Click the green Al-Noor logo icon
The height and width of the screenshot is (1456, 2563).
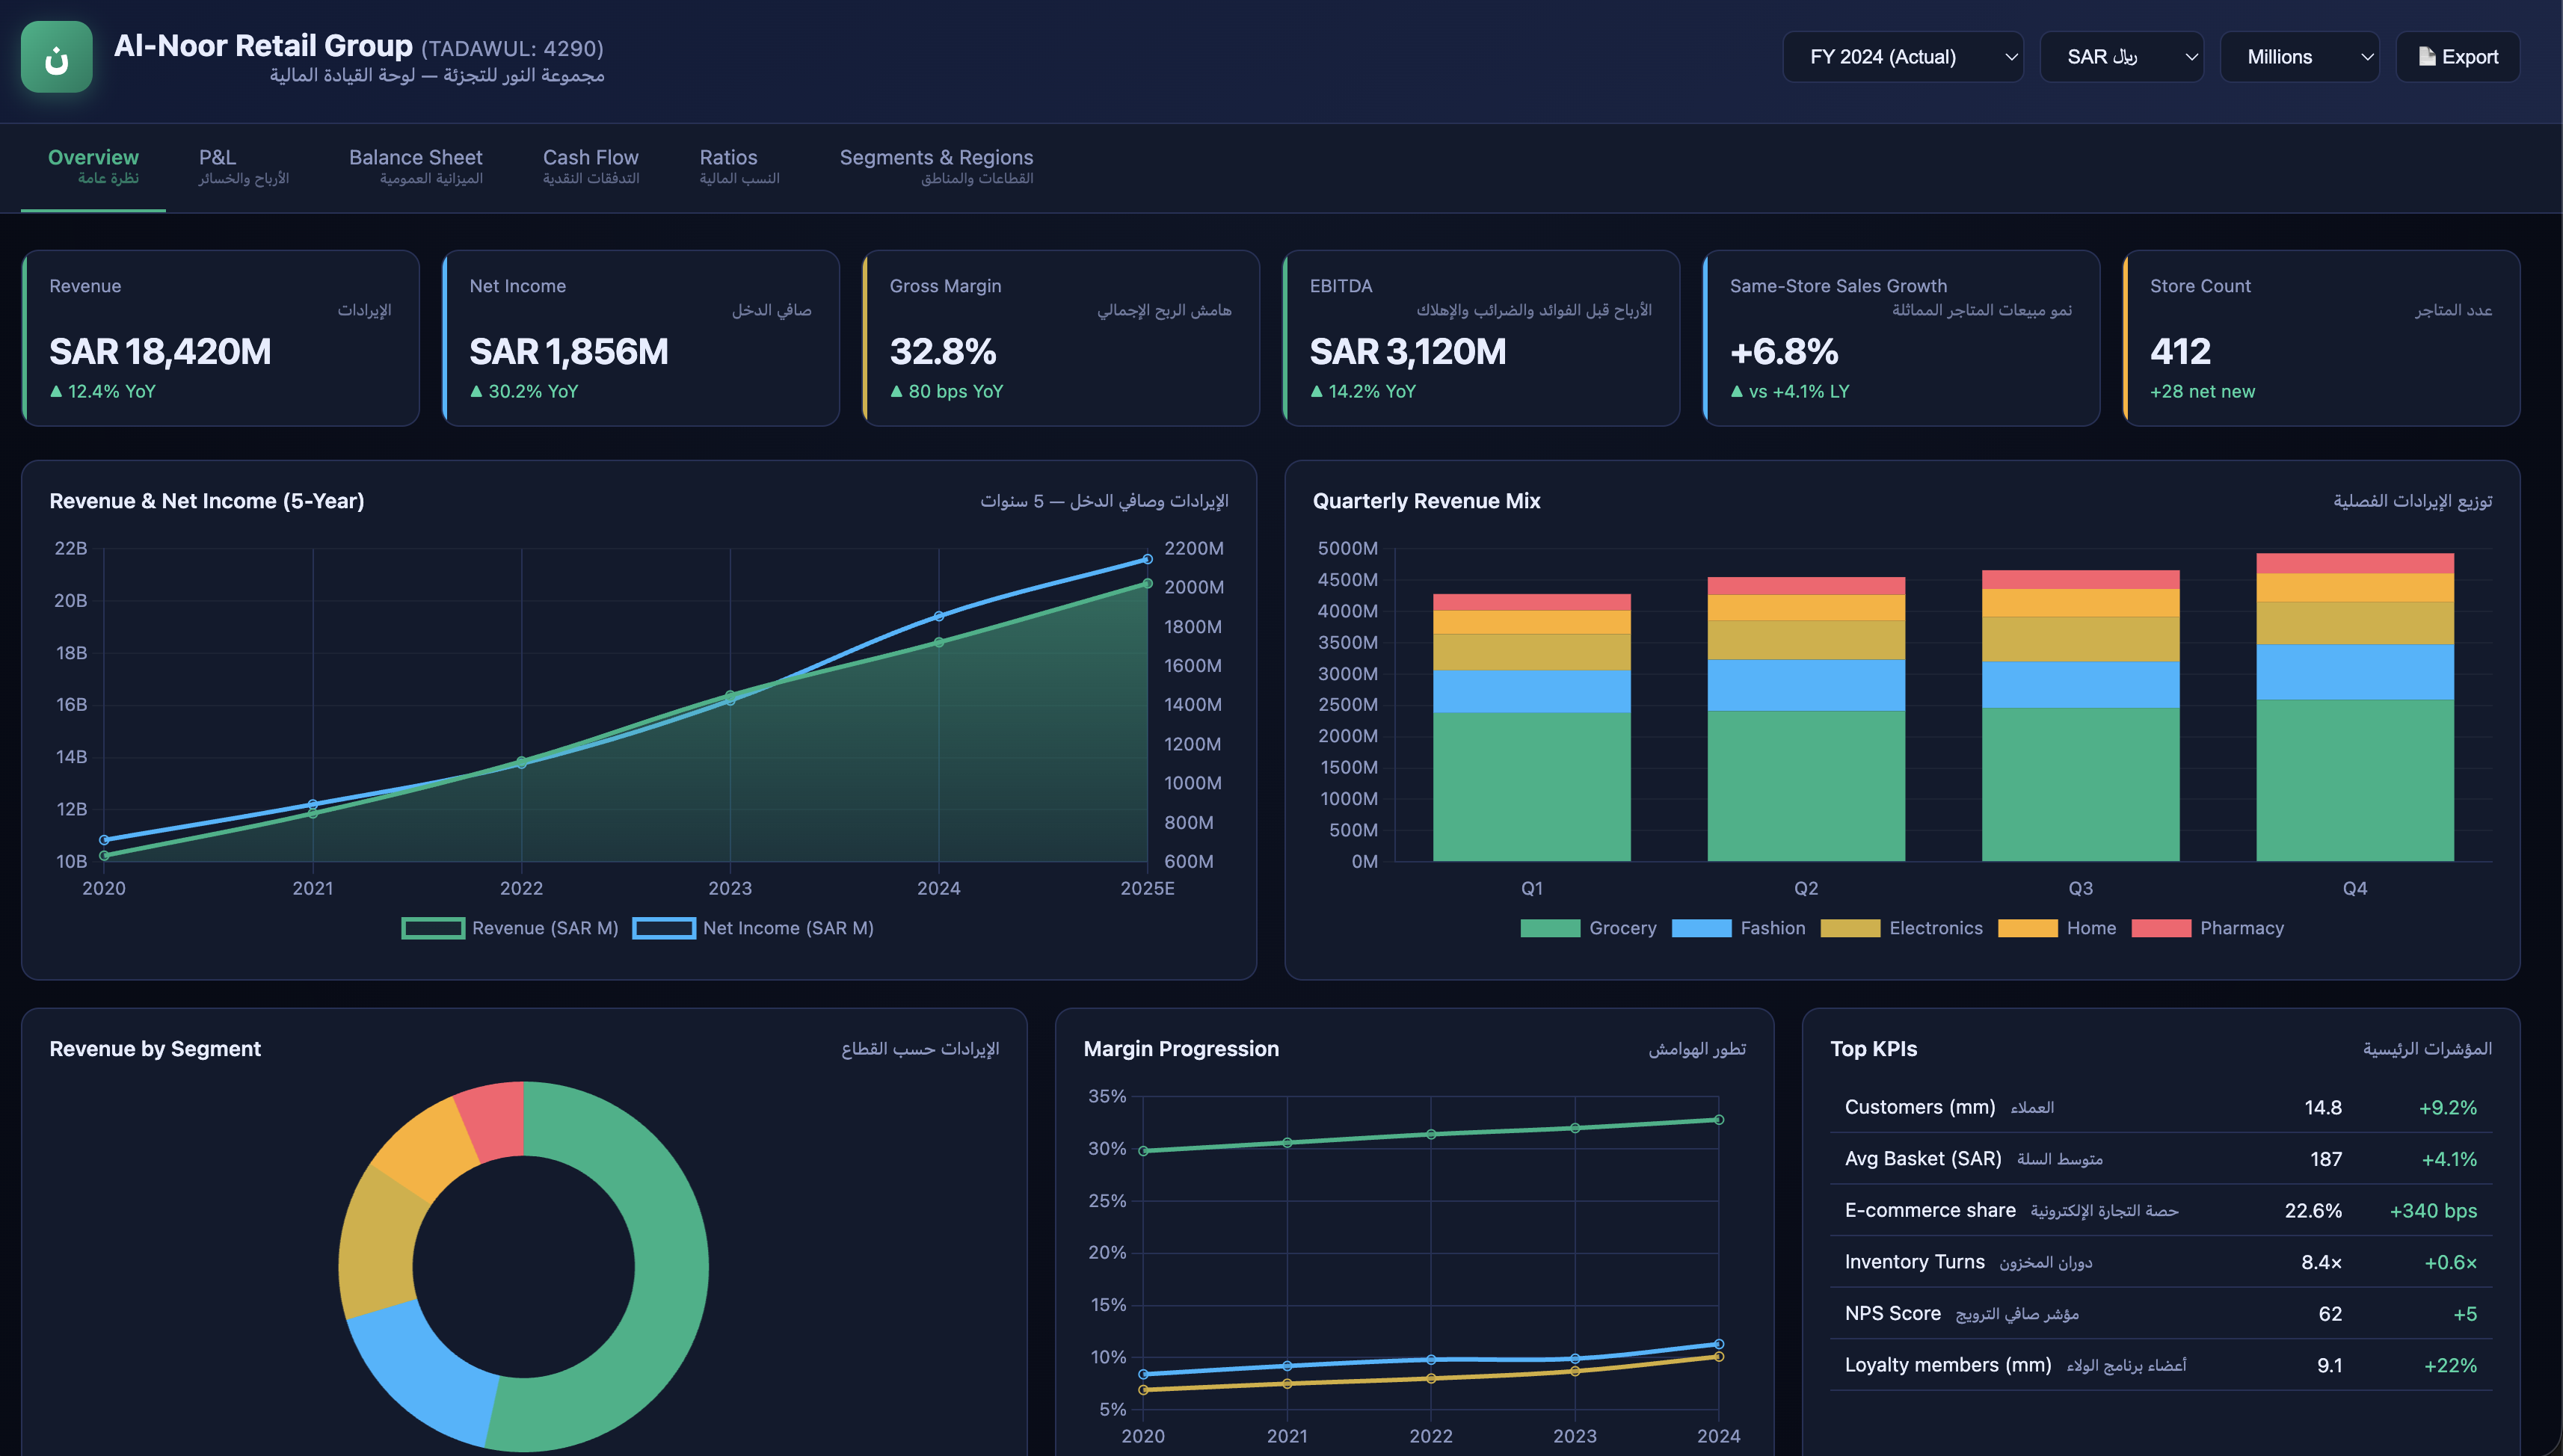click(x=57, y=57)
